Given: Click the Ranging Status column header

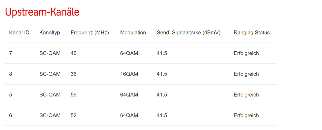Looking at the screenshot, I should 251,33.
